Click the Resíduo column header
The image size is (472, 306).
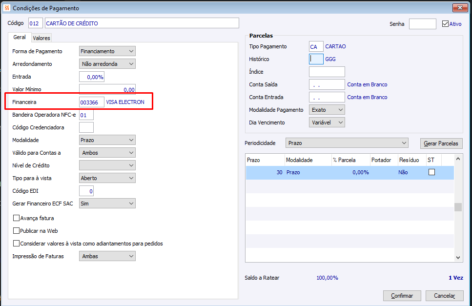tap(412, 160)
